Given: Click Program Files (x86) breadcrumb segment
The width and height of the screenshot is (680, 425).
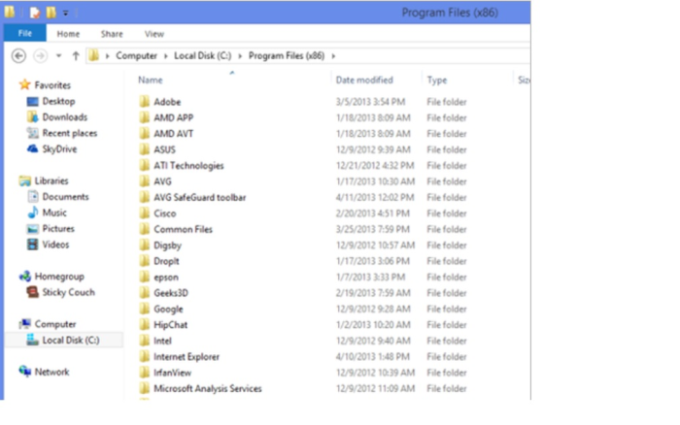Looking at the screenshot, I should click(x=287, y=56).
